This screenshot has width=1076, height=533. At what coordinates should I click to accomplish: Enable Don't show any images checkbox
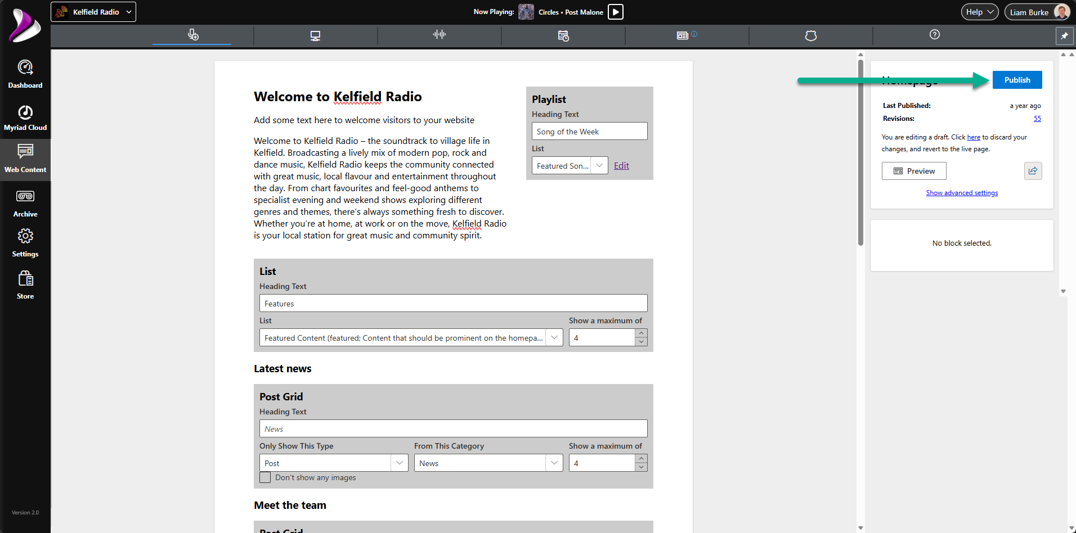(265, 477)
